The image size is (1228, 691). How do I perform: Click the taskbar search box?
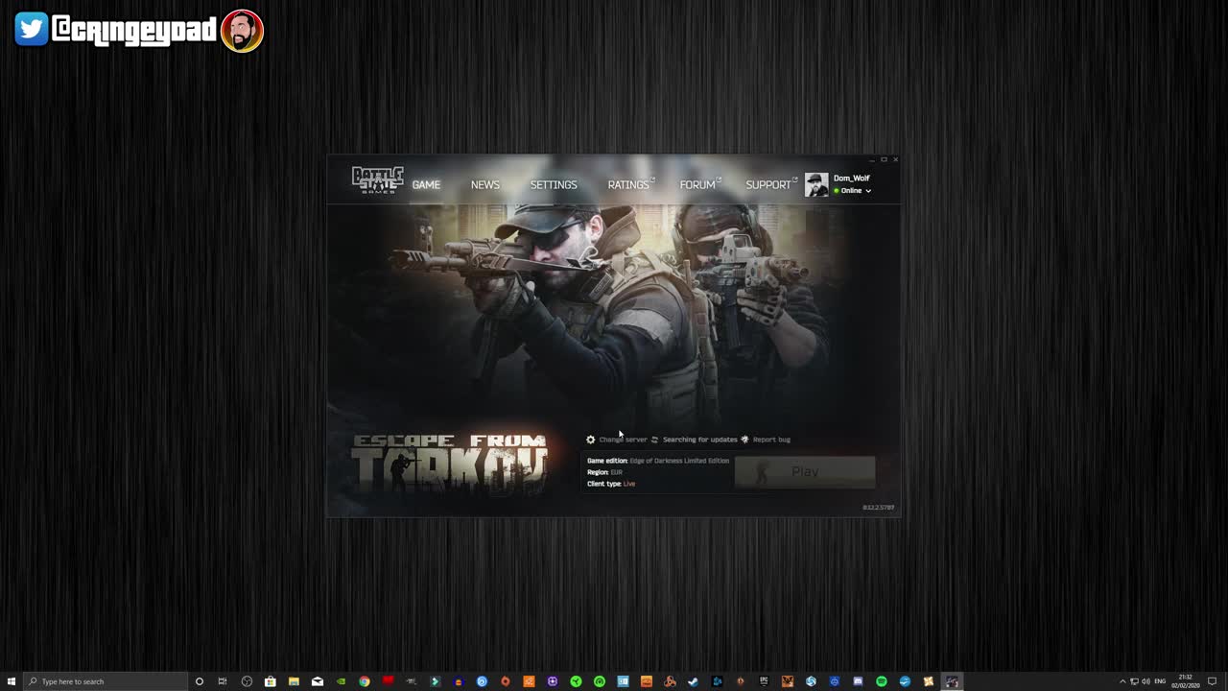click(106, 681)
